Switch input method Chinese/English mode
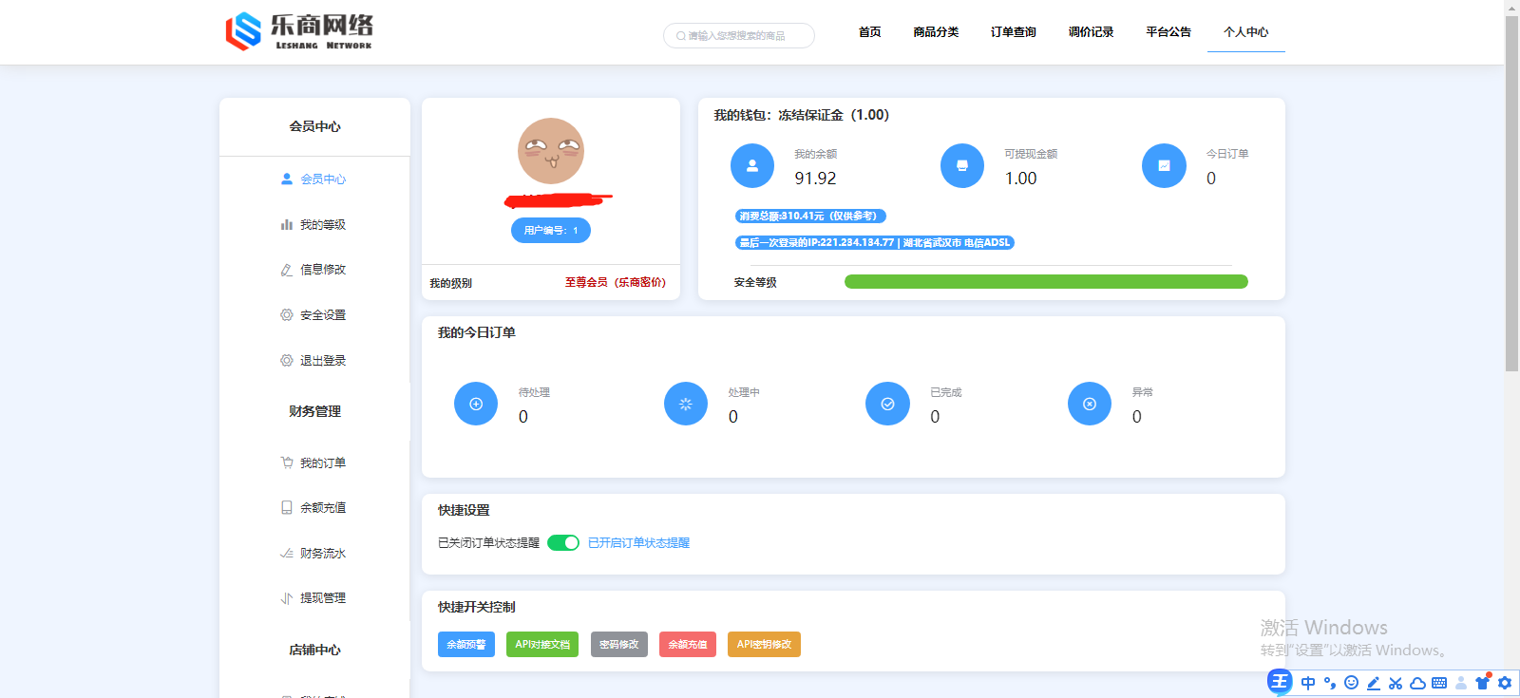 [1308, 683]
